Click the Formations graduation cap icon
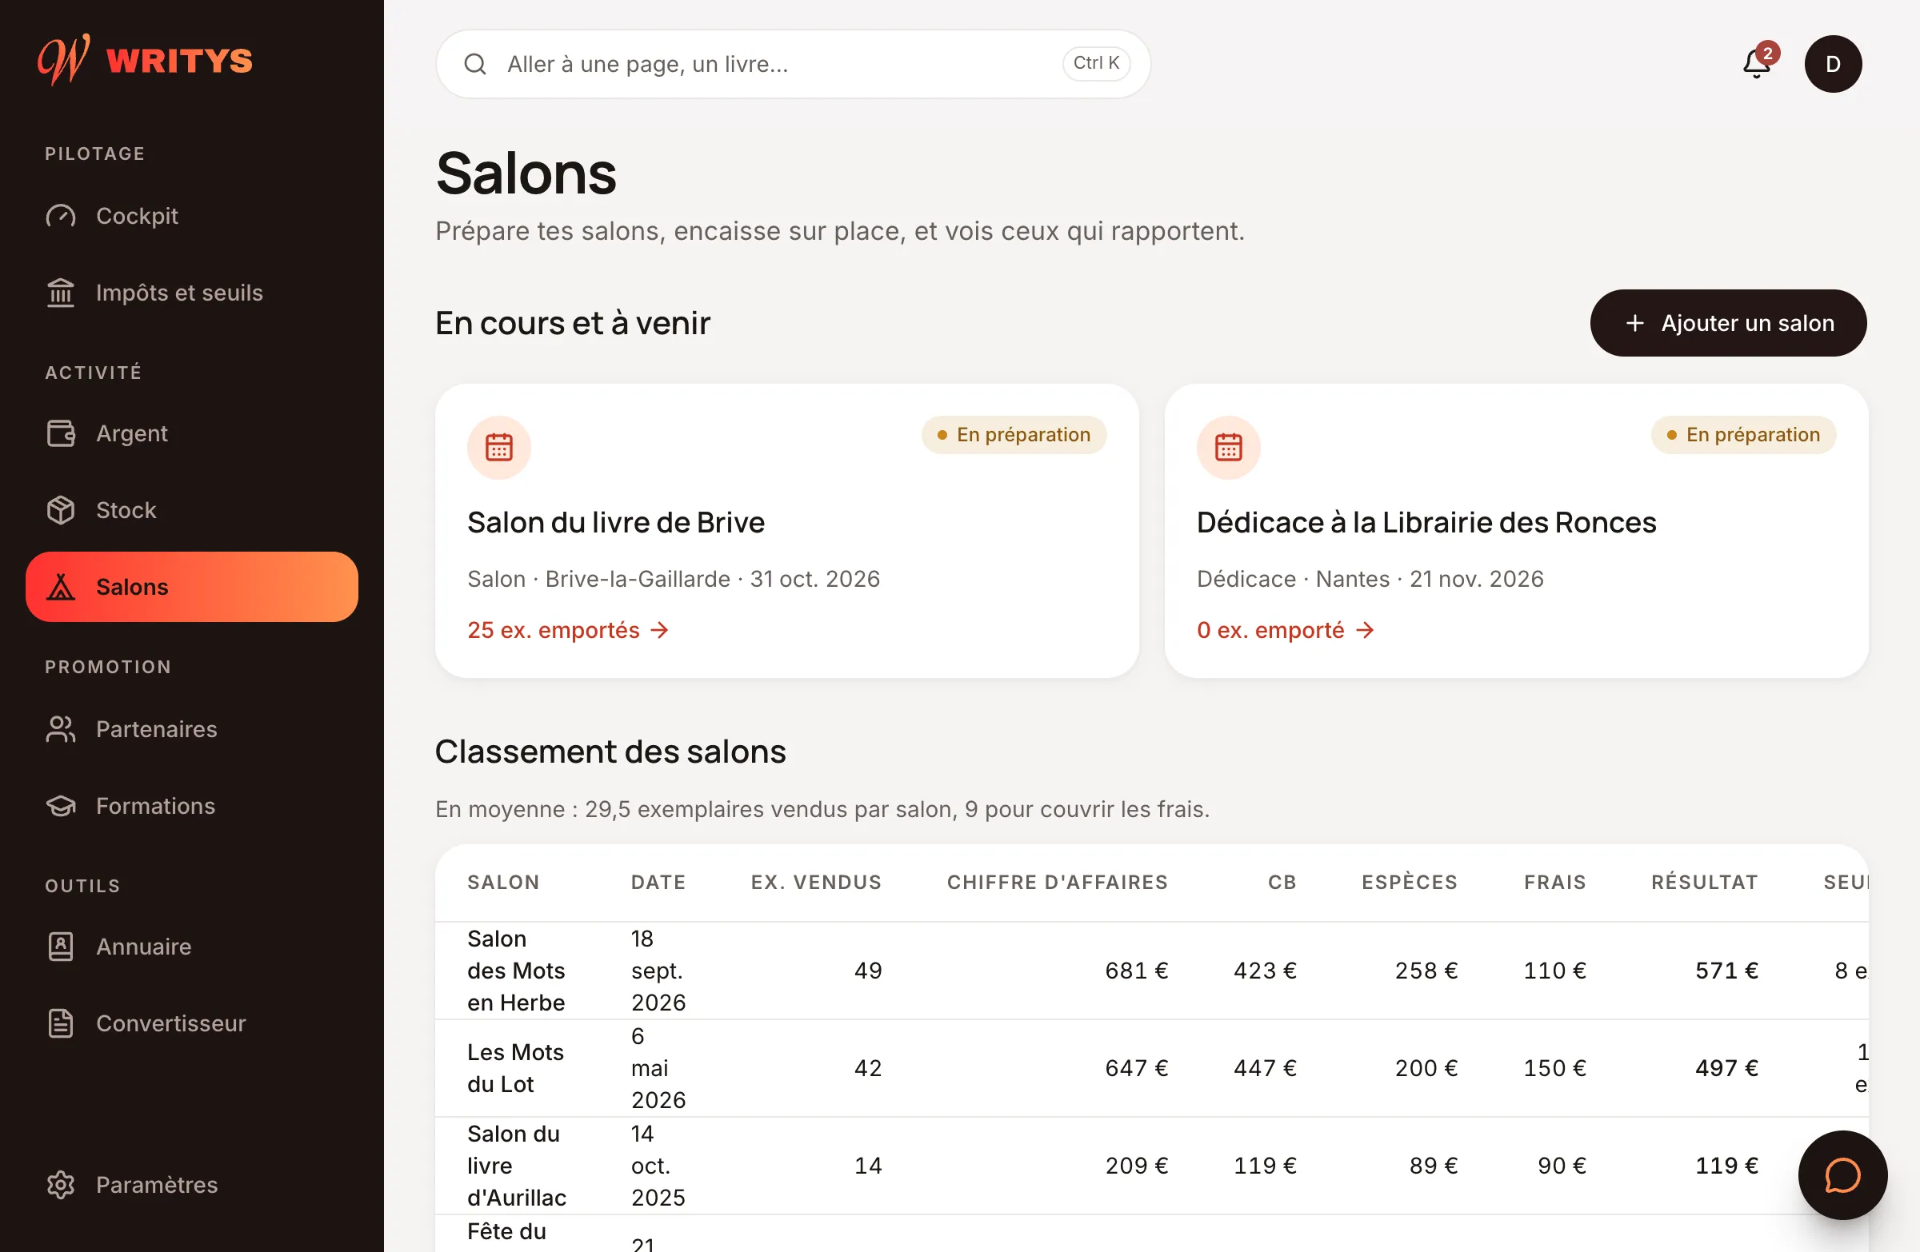 pos(61,806)
